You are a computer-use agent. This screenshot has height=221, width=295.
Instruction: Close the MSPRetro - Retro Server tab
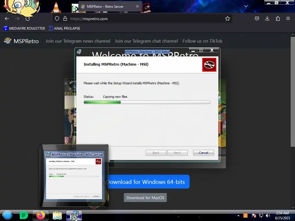click(x=137, y=6)
